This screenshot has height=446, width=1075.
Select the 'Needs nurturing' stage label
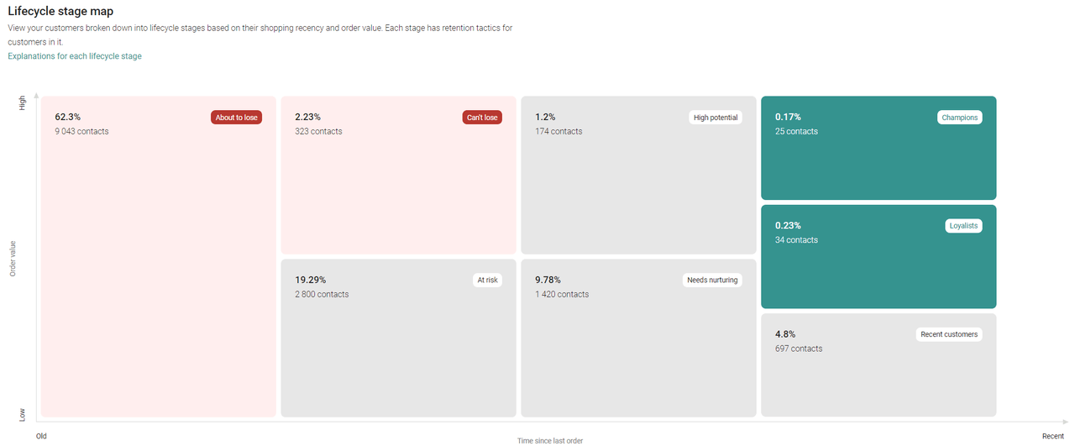pos(712,281)
